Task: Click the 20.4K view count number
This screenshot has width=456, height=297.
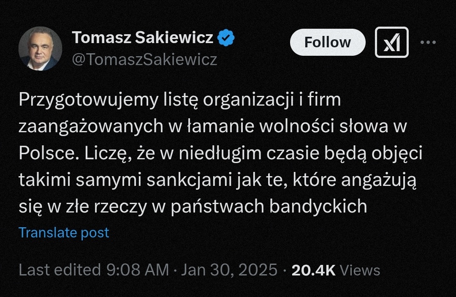Action: coord(314,270)
